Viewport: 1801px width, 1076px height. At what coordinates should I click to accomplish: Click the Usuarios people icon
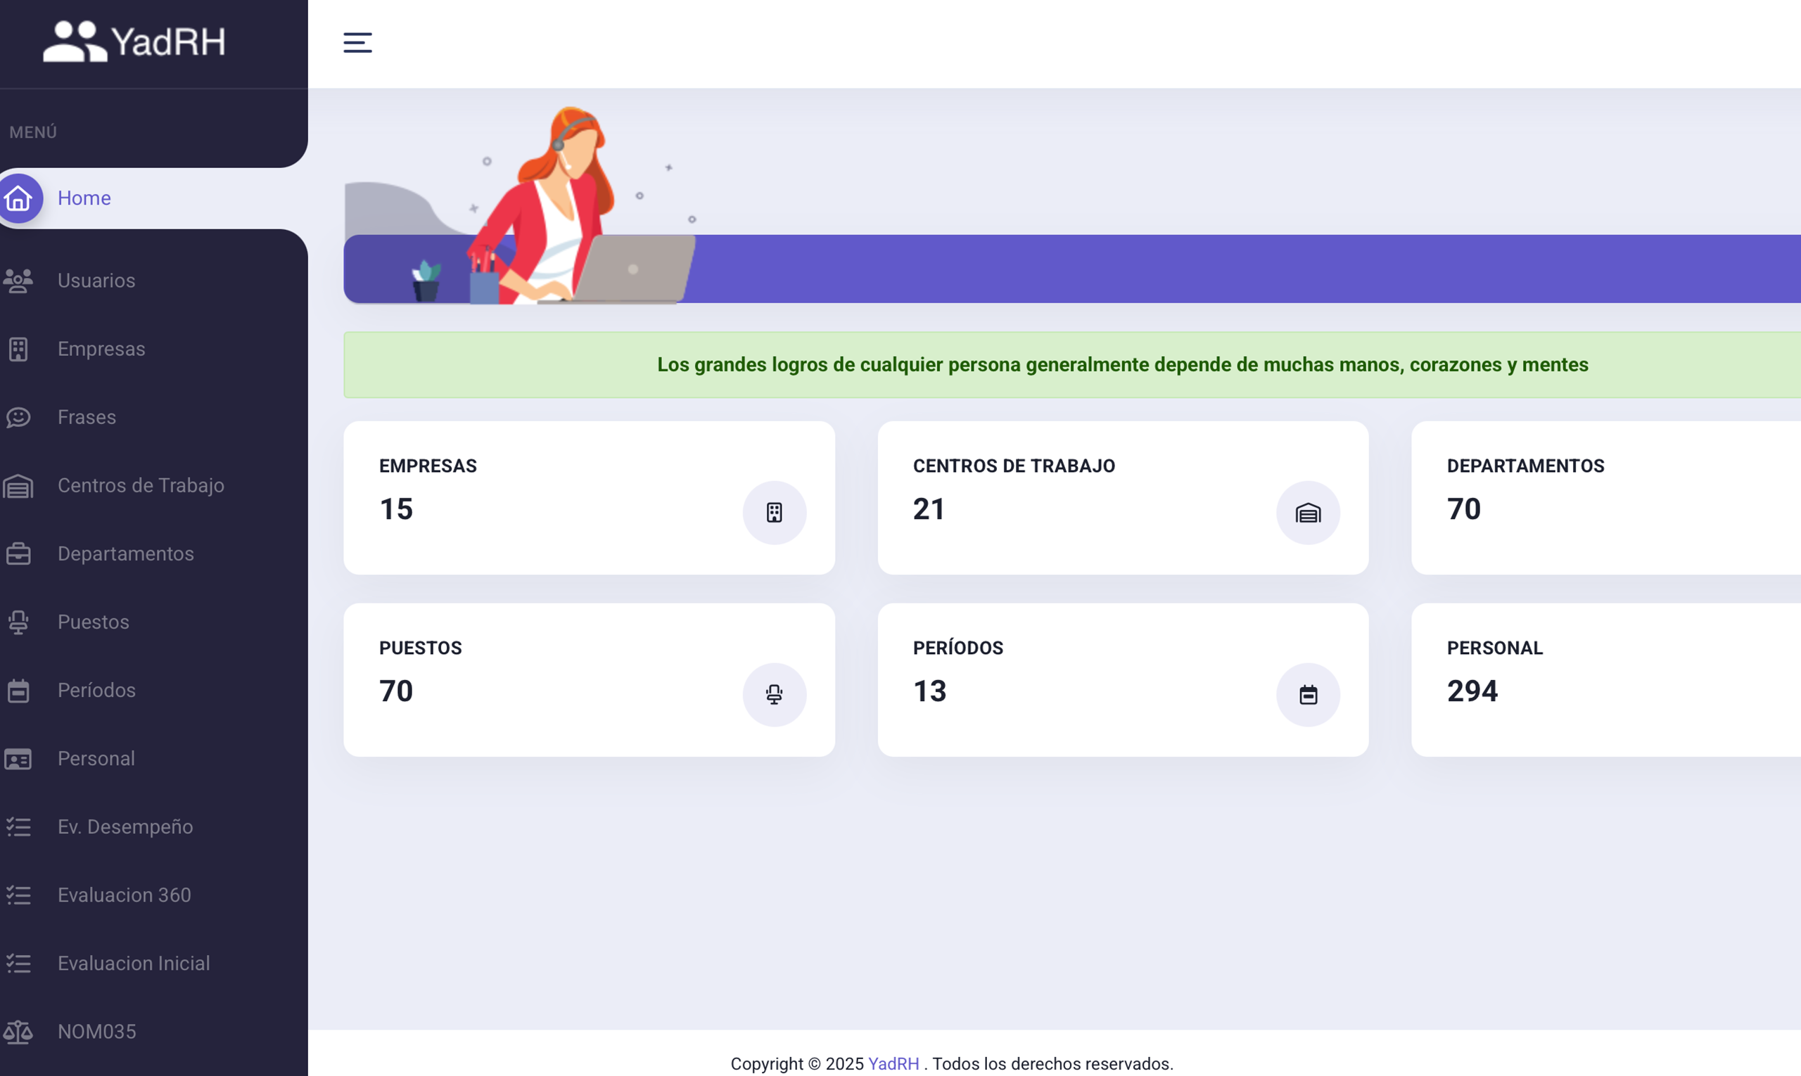pyautogui.click(x=18, y=281)
